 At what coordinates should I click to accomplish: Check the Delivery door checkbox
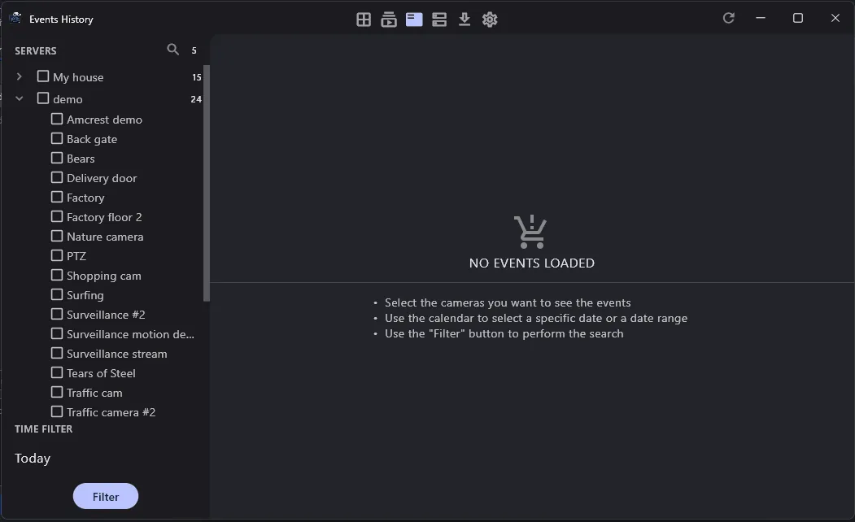(57, 177)
